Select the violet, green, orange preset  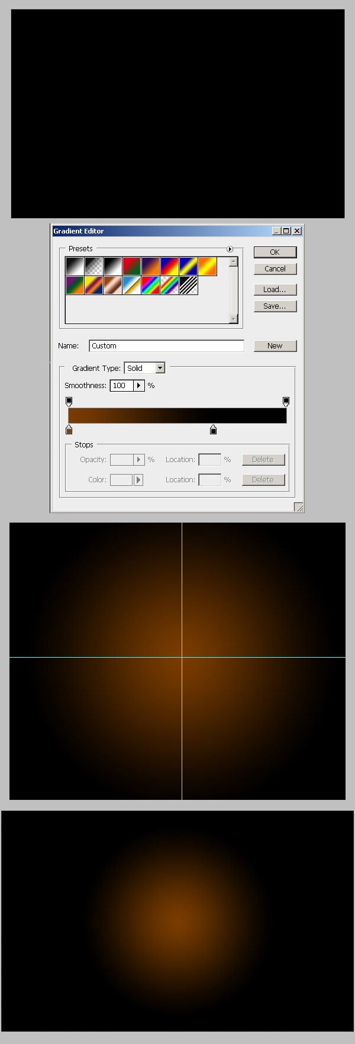click(75, 286)
